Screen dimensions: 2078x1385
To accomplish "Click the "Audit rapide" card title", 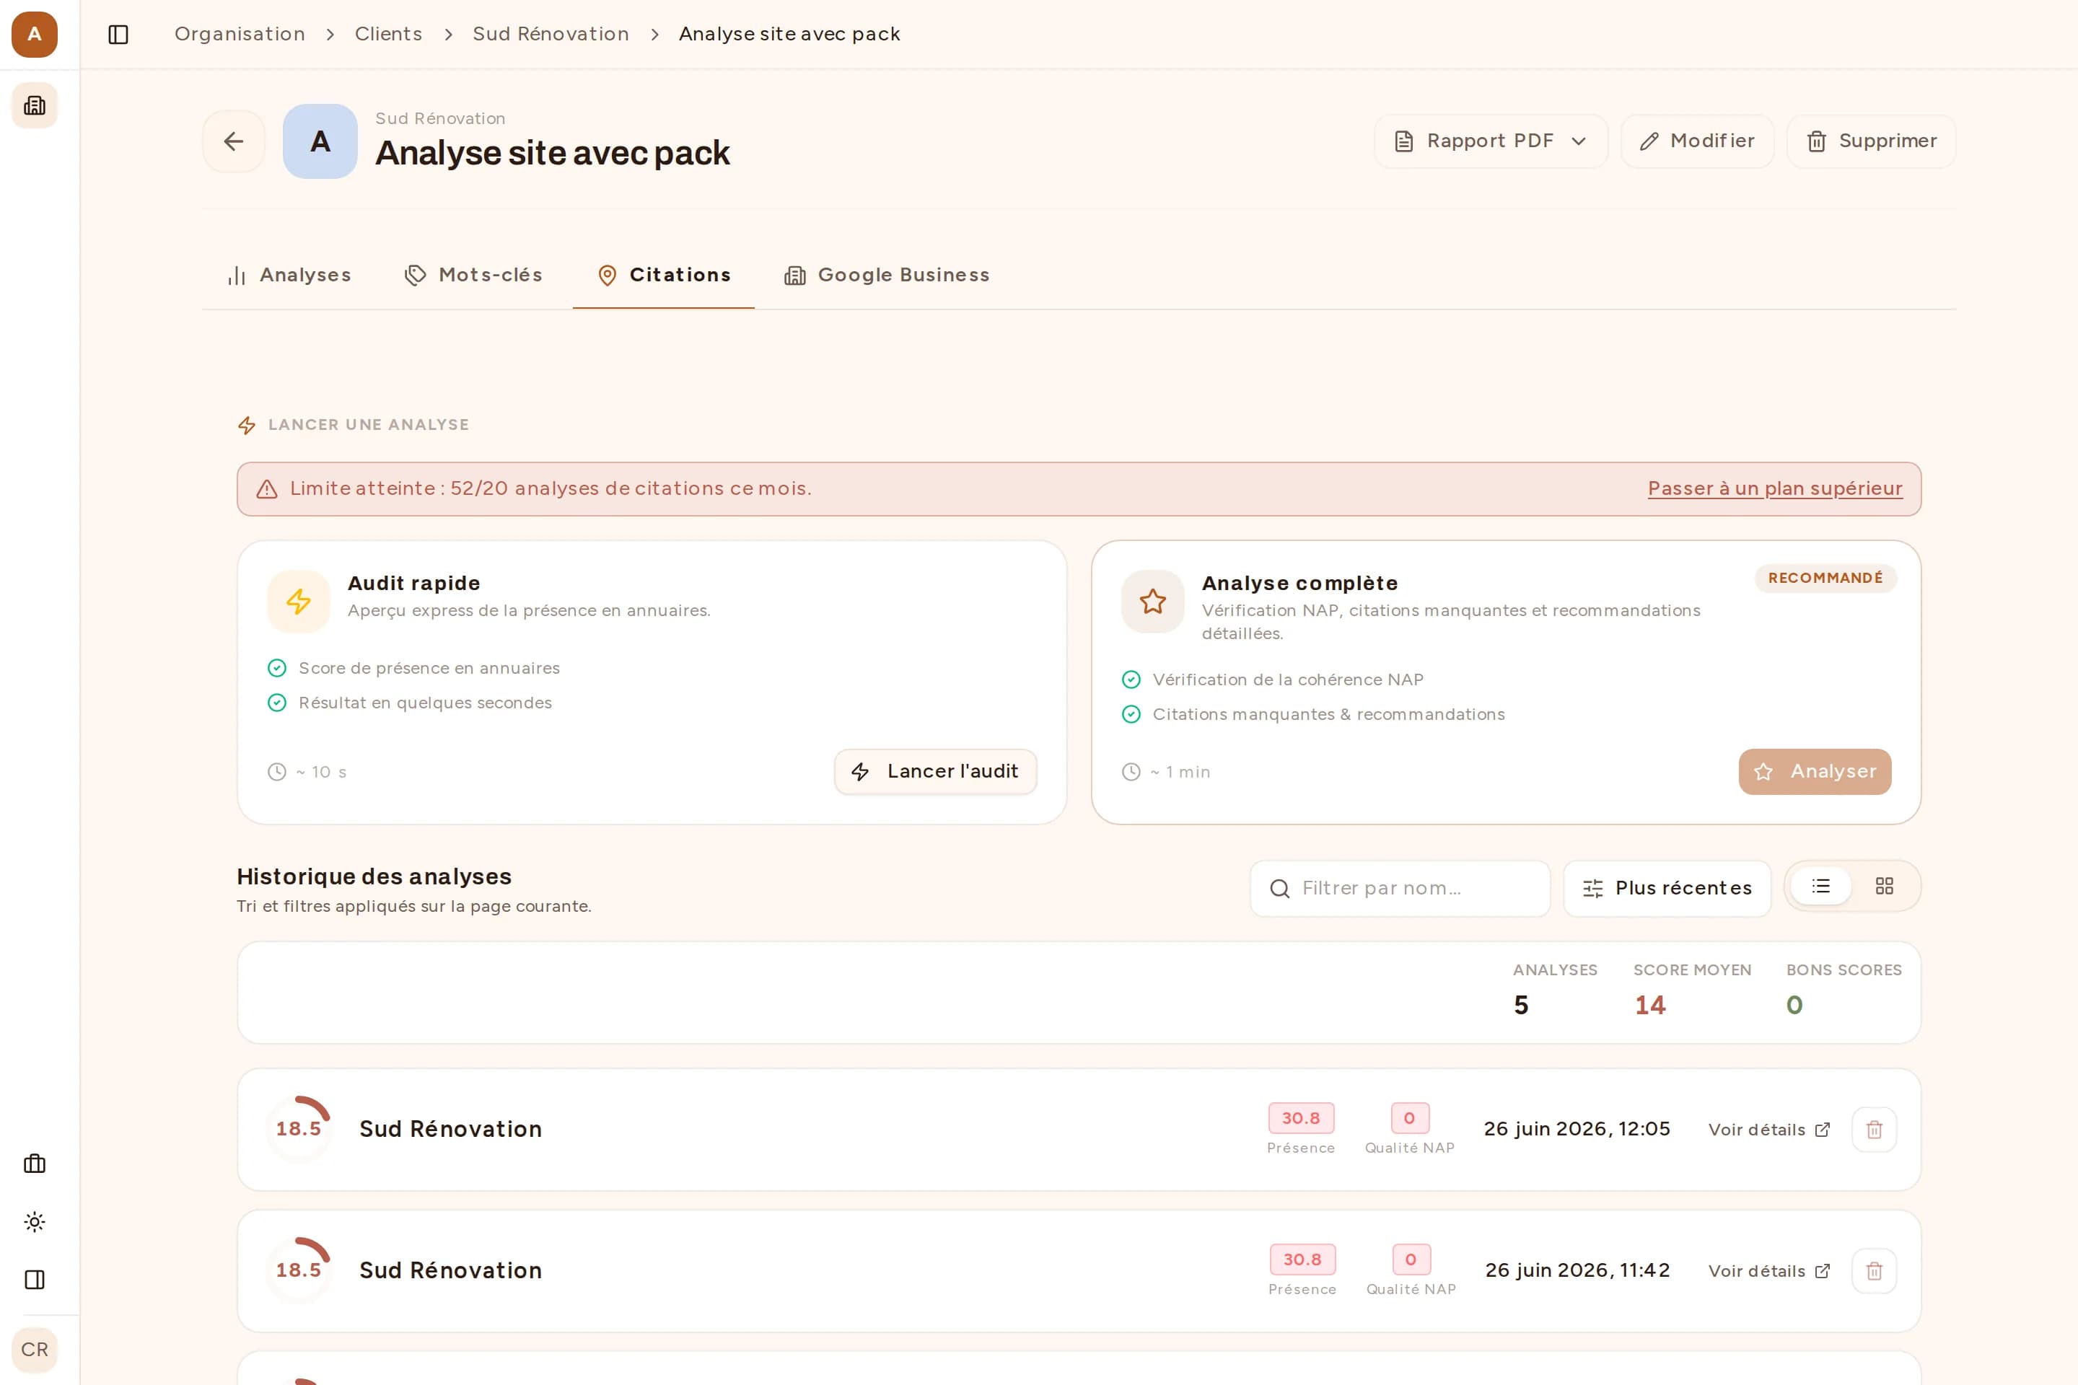I will point(413,583).
